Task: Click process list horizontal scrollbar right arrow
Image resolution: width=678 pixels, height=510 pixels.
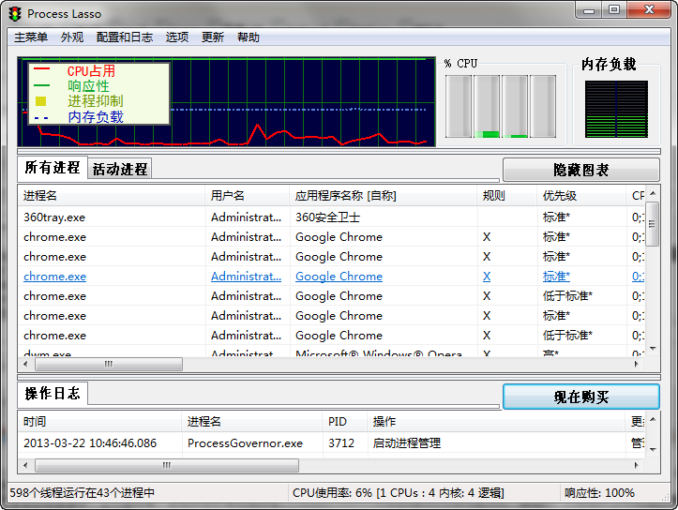Action: (x=637, y=364)
